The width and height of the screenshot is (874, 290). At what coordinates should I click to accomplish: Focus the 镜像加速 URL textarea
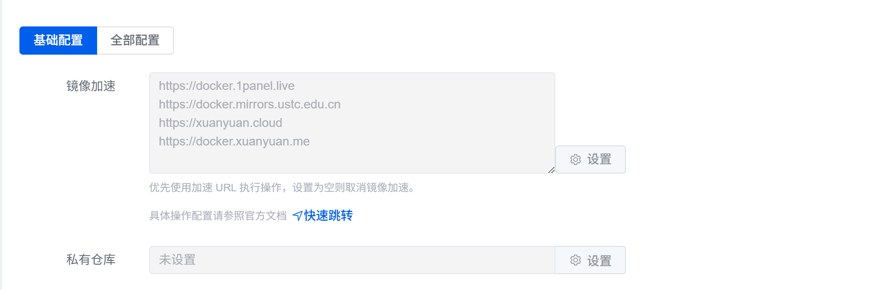(x=352, y=123)
